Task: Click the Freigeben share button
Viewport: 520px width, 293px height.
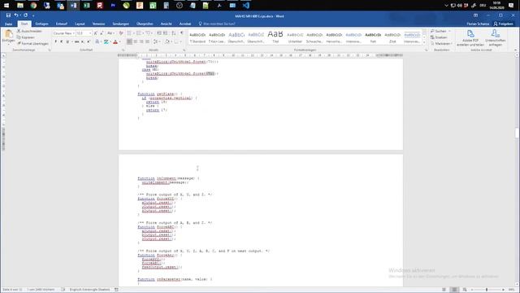Action: 504,24
